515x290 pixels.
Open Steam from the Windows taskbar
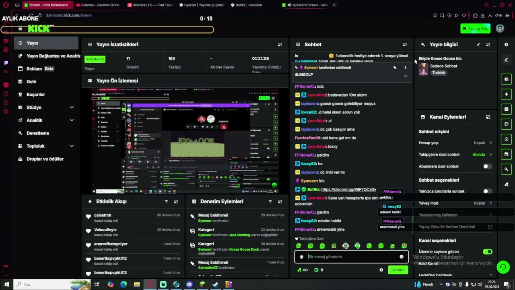216,284
